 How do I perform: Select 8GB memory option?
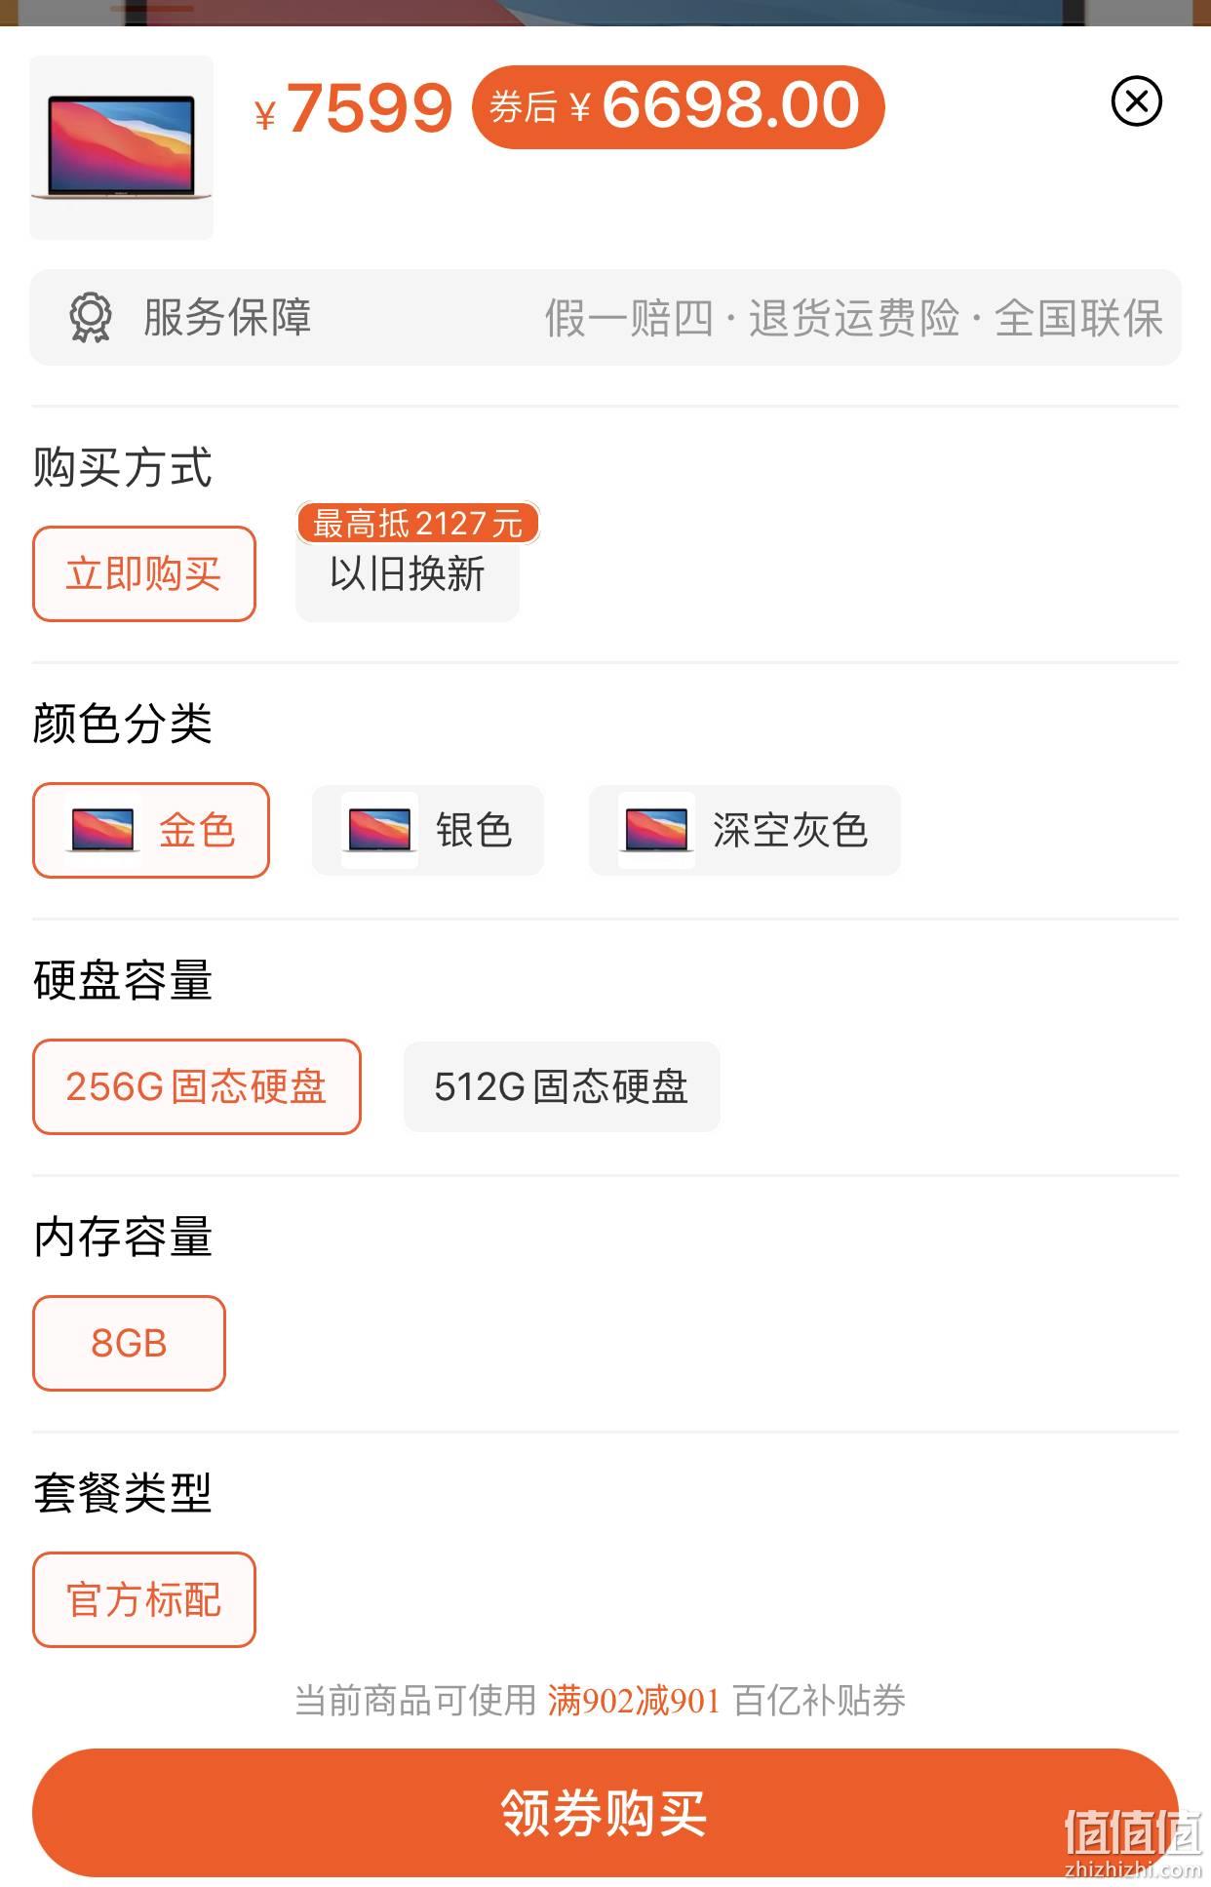pos(129,1343)
